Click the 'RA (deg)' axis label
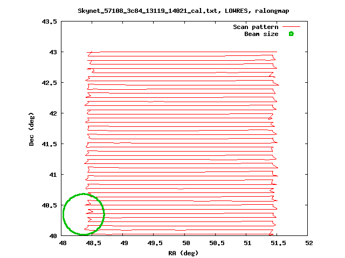Screen dimensions: 345x258 183,253
